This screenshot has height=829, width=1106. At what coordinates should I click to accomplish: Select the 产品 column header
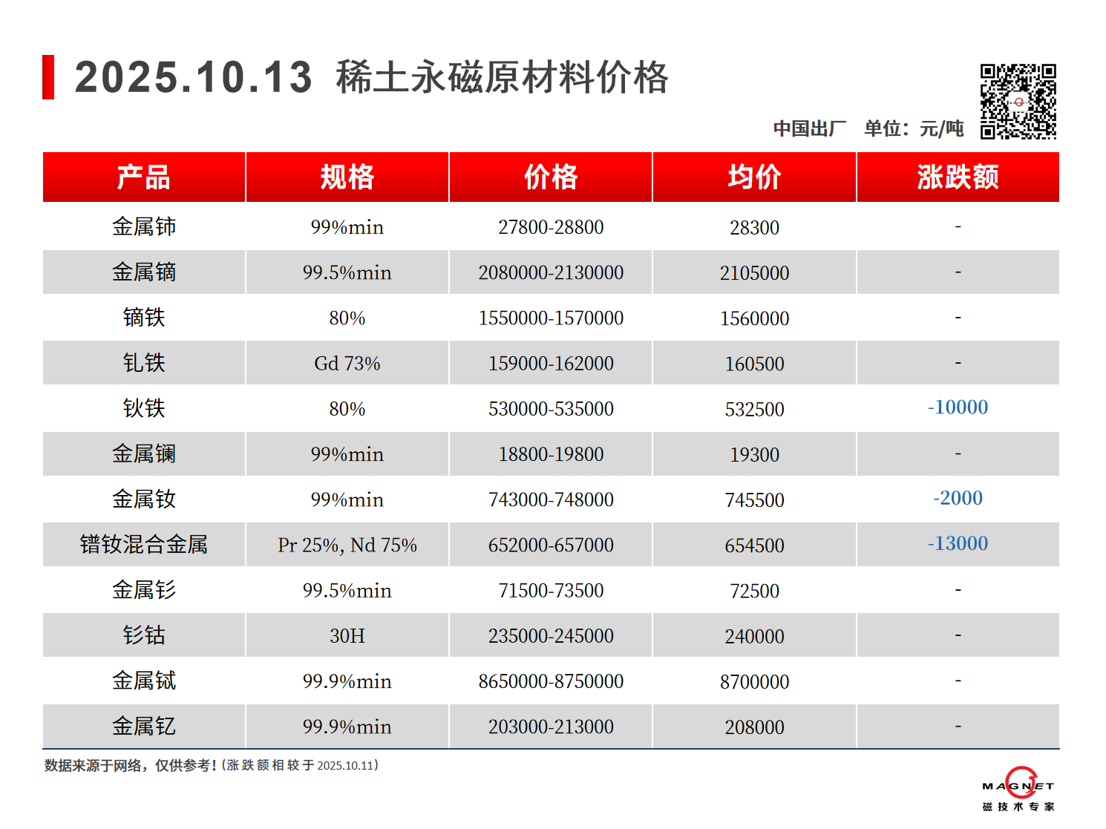pyautogui.click(x=144, y=177)
